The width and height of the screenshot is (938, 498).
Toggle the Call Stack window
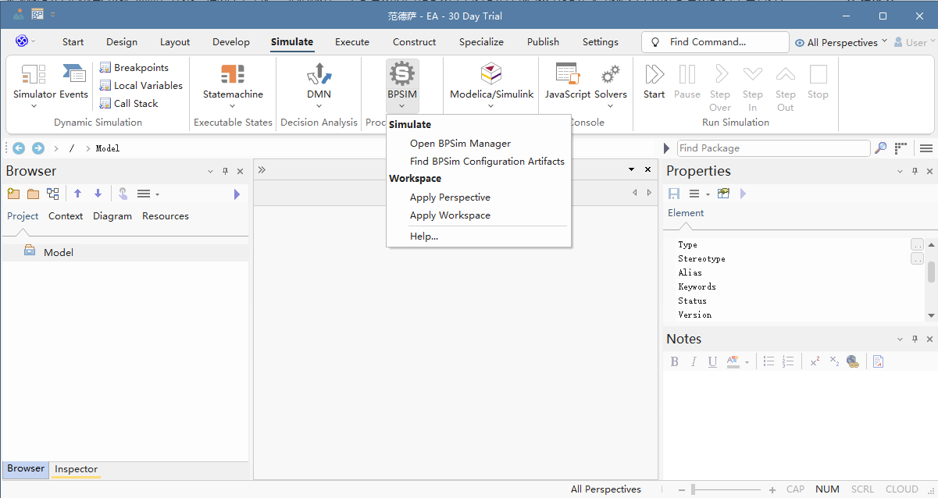tap(129, 104)
